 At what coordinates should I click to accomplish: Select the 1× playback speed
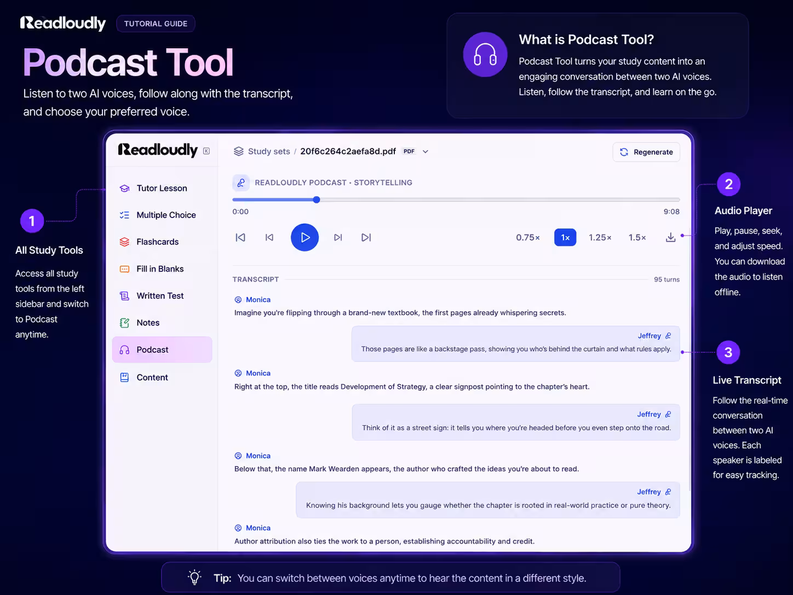[565, 237]
